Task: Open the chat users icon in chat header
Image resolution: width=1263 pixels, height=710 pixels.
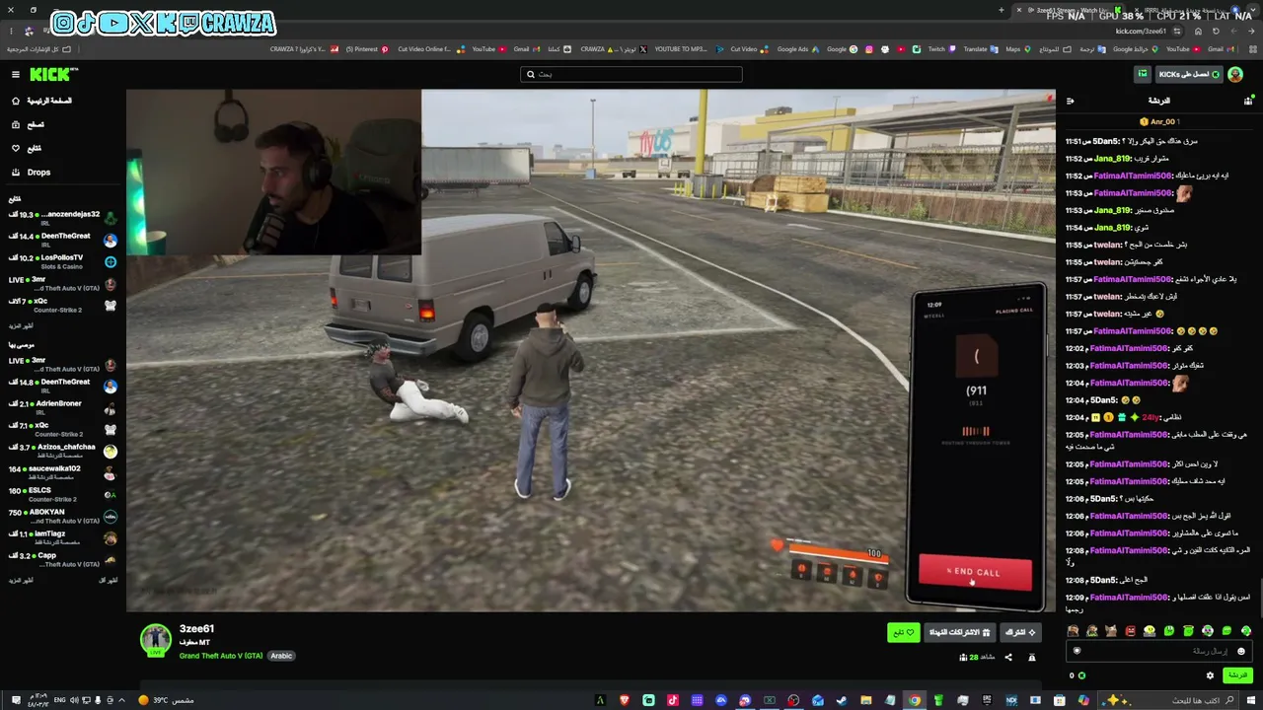Action: coord(1248,101)
